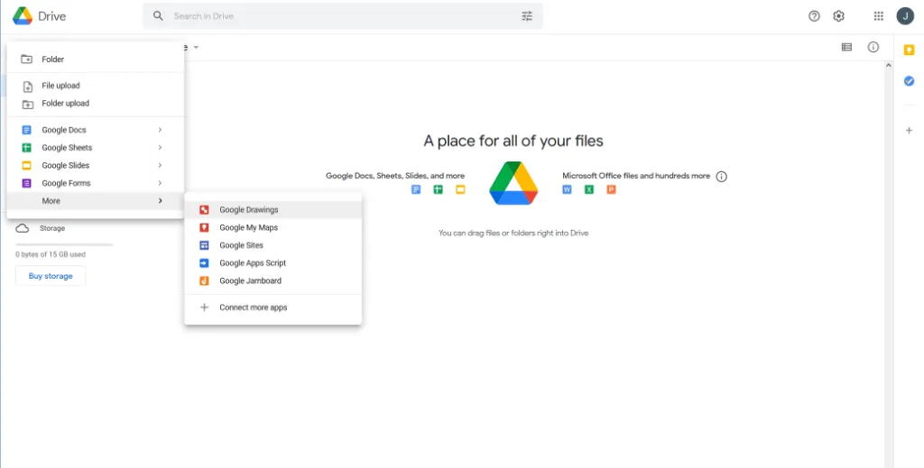Viewport: 924px width, 468px height.
Task: Switch to list layout view icon
Action: (x=846, y=47)
